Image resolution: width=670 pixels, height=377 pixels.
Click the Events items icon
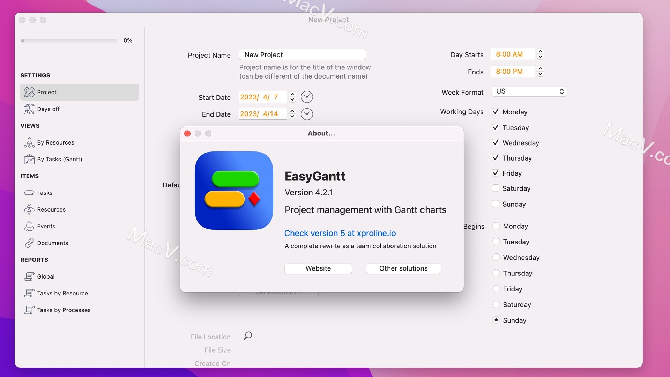(29, 226)
